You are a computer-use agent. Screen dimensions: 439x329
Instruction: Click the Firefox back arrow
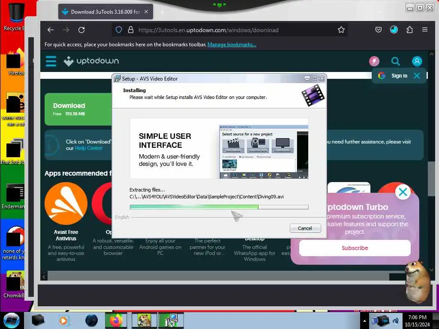tap(51, 30)
